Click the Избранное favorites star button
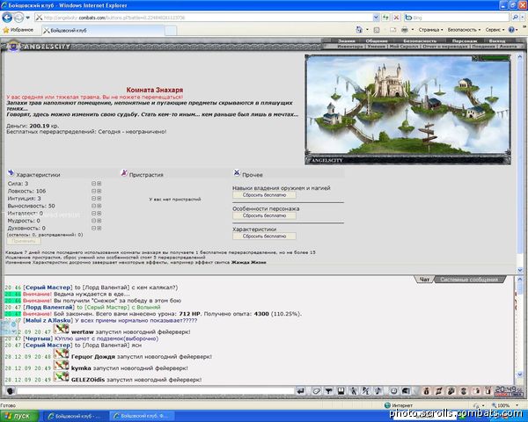Image resolution: width=528 pixels, height=422 pixels. click(18, 30)
